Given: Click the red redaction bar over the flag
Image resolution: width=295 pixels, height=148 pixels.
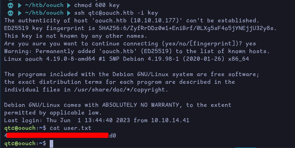Looking at the screenshot, I should point(58,135).
